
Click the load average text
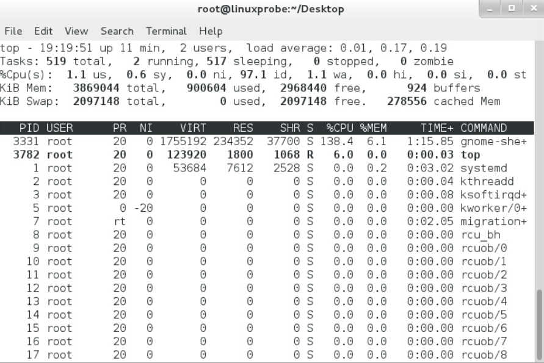290,48
